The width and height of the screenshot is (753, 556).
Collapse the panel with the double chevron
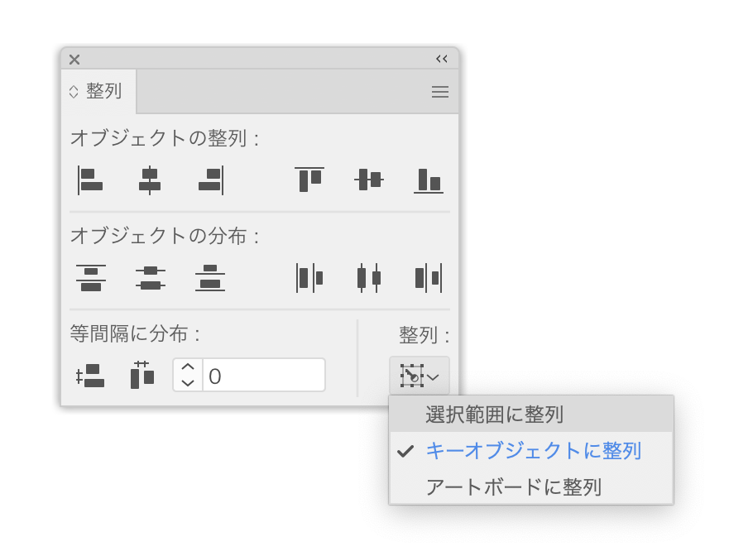441,59
